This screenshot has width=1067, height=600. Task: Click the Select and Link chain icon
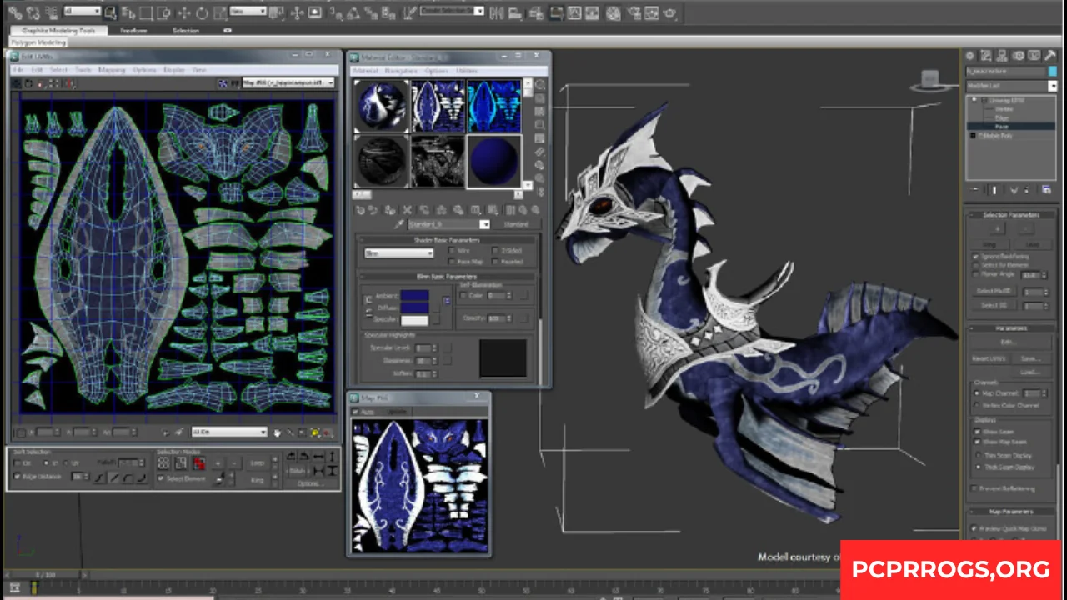[15, 12]
